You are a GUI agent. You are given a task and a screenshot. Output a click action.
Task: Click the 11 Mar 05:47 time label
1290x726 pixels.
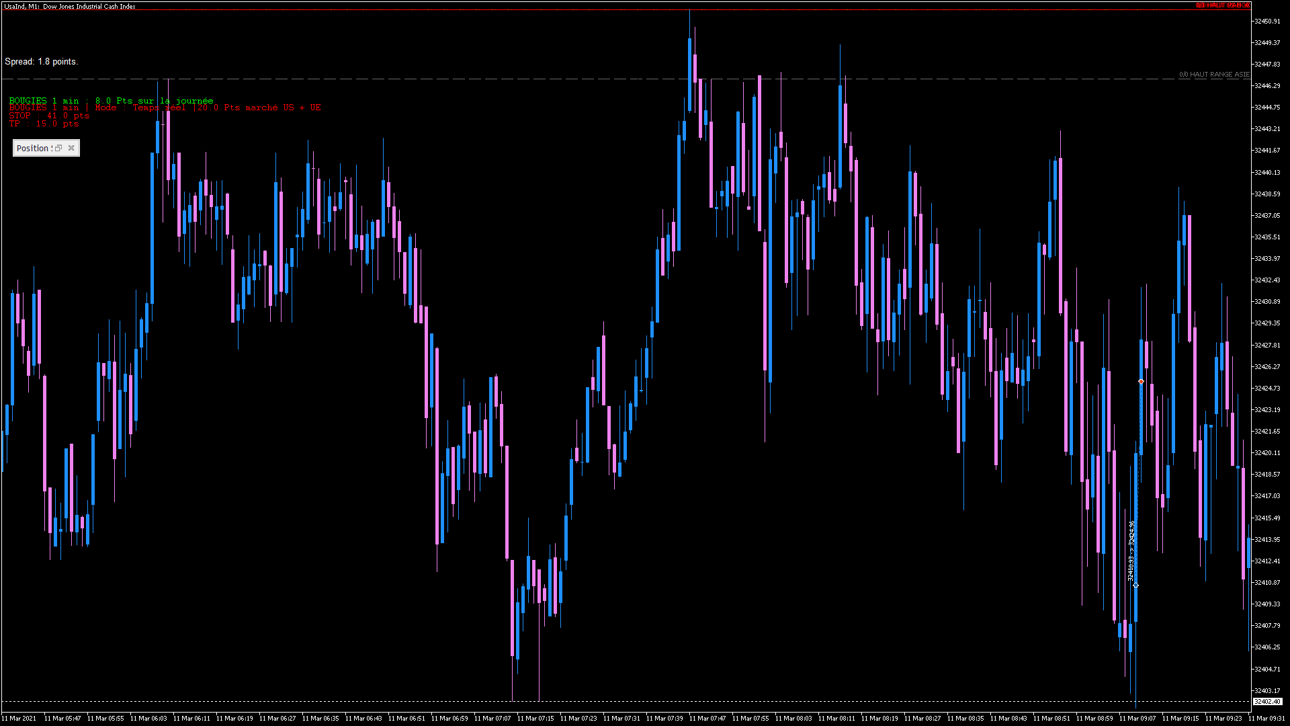click(x=62, y=719)
